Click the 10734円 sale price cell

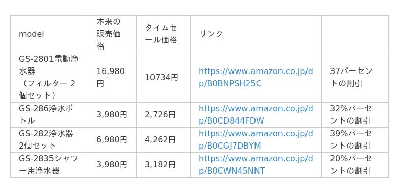coord(163,78)
